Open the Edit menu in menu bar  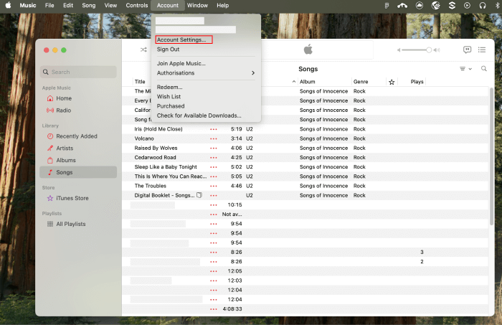(68, 5)
